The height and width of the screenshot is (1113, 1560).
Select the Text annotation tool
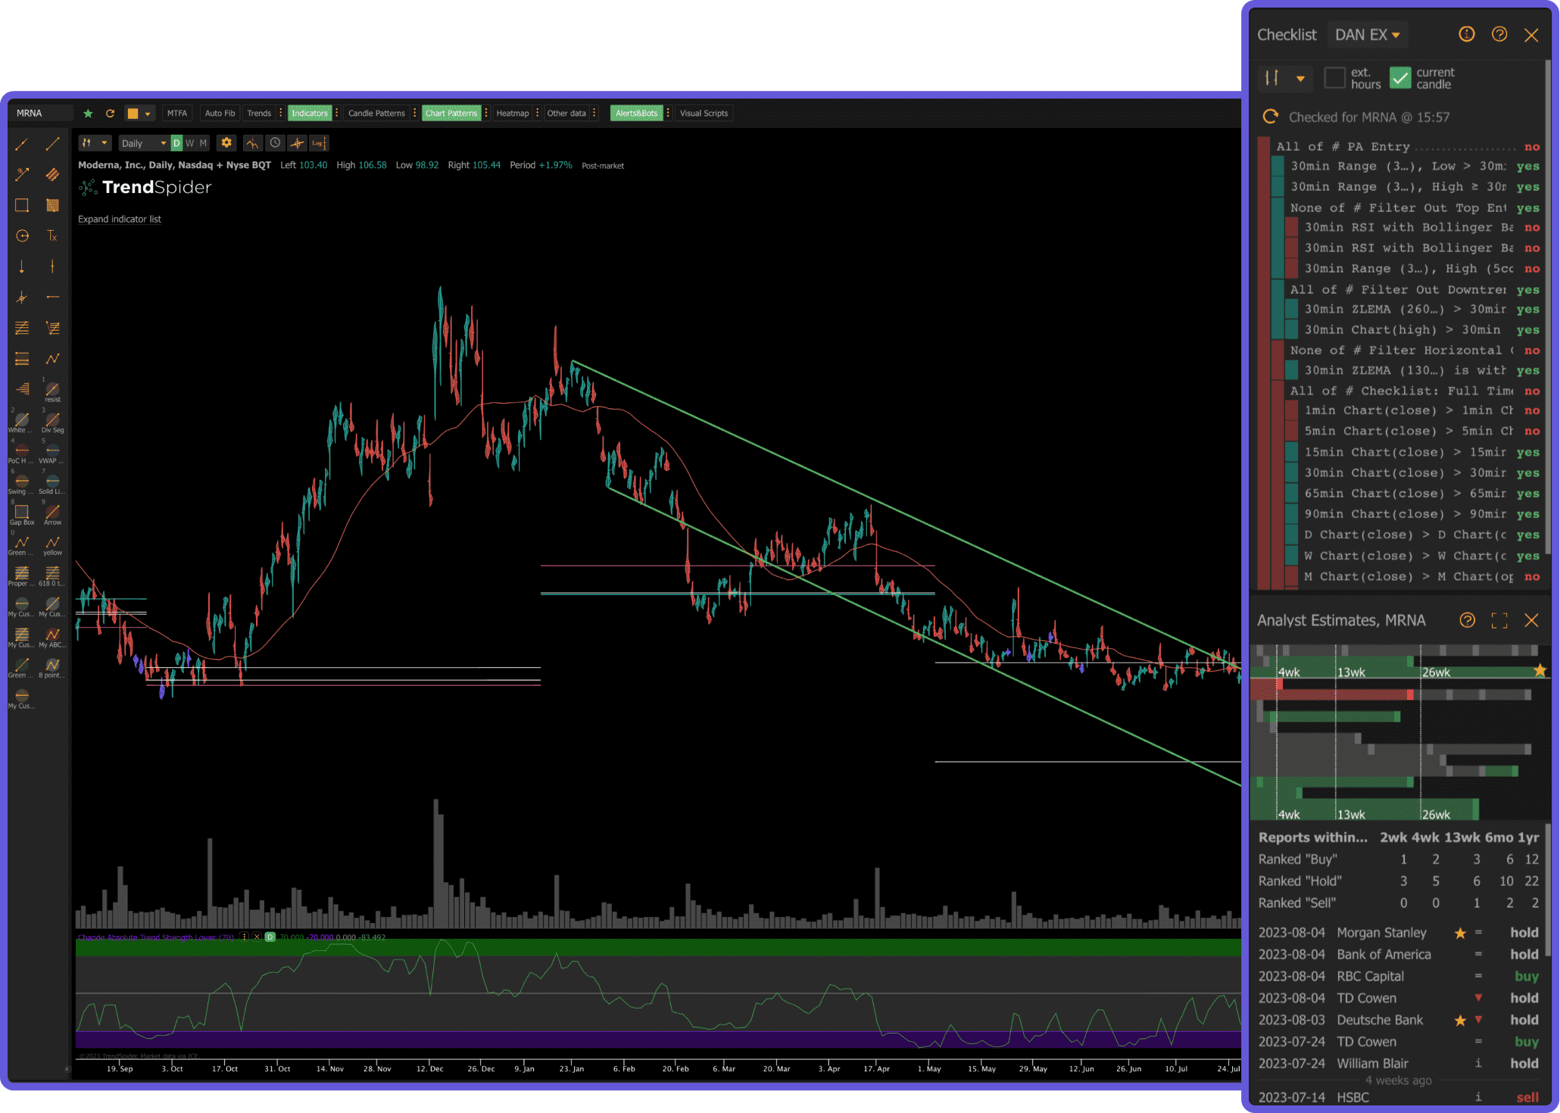52,235
